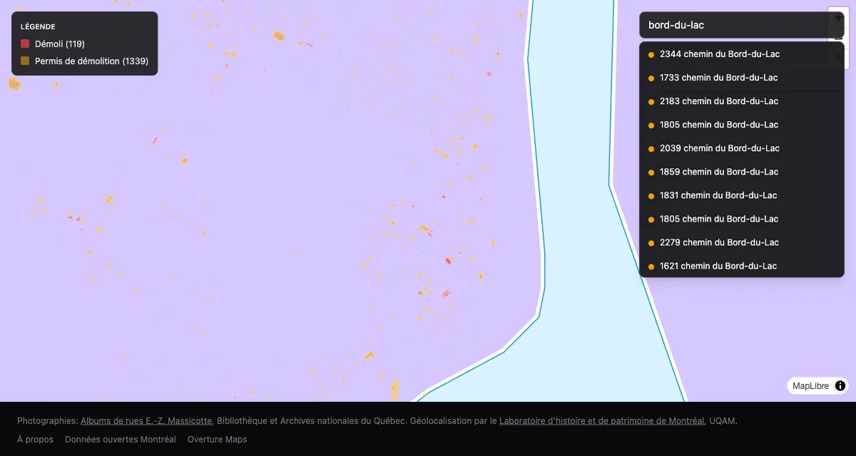Click Permis de démolition (1339) legend label

tap(91, 61)
